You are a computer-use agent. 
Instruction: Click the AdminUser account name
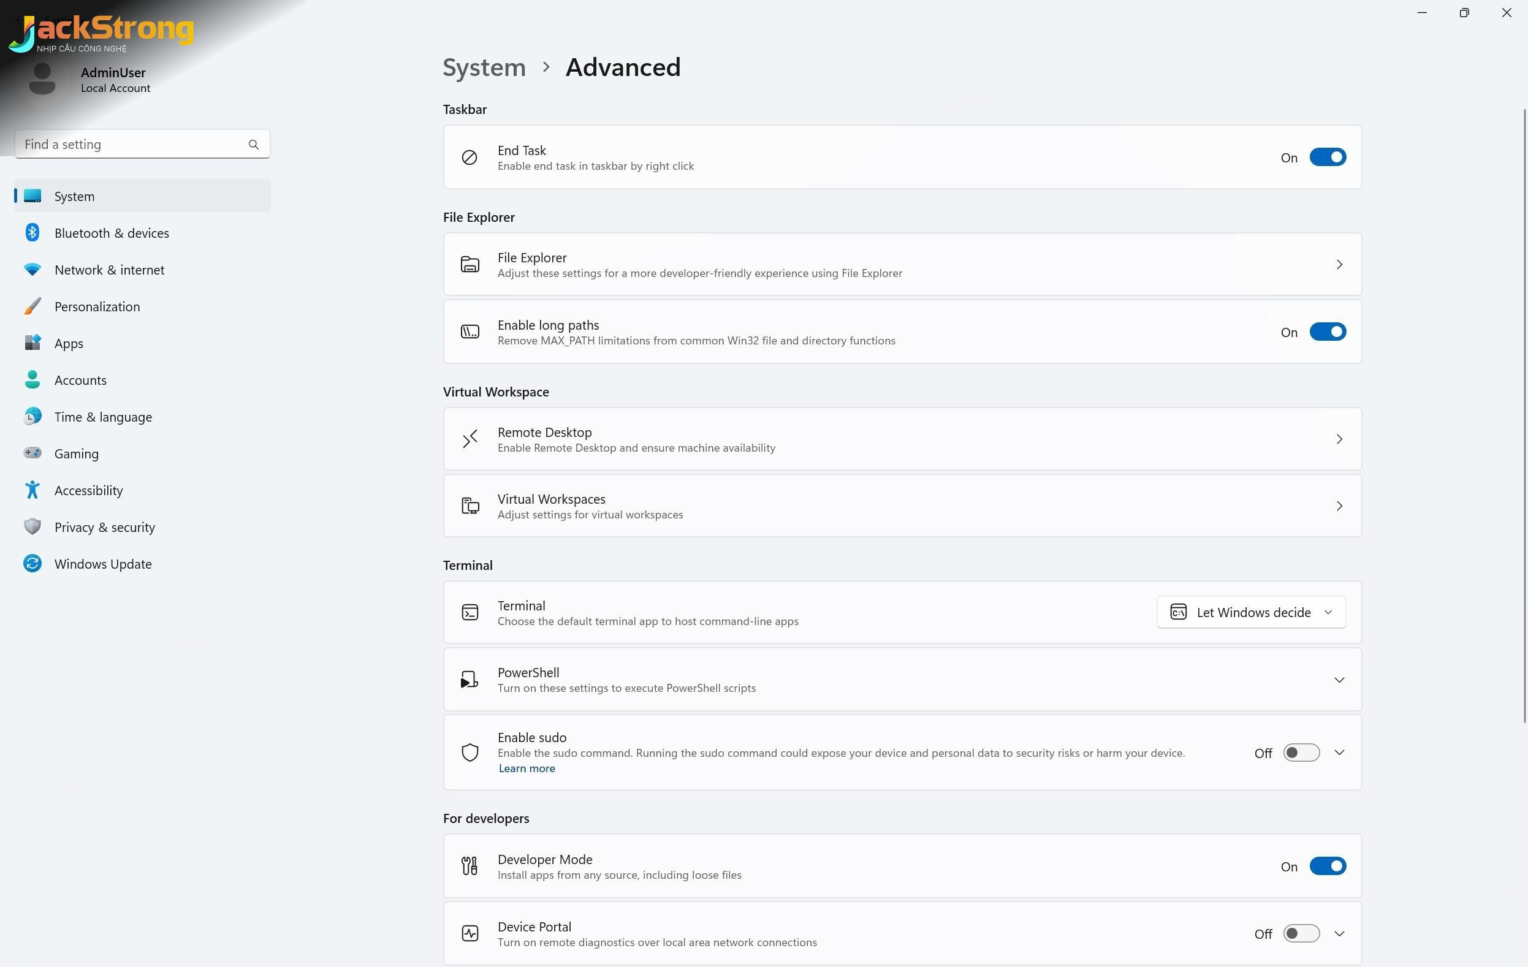(113, 72)
